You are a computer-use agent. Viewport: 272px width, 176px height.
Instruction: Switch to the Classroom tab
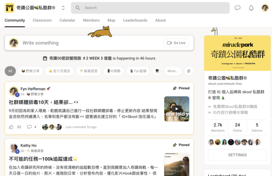coord(42,20)
